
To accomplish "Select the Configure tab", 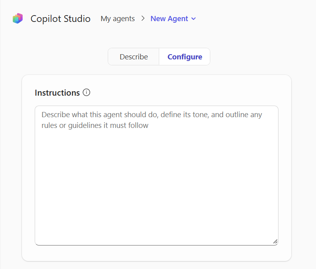I will [x=185, y=57].
